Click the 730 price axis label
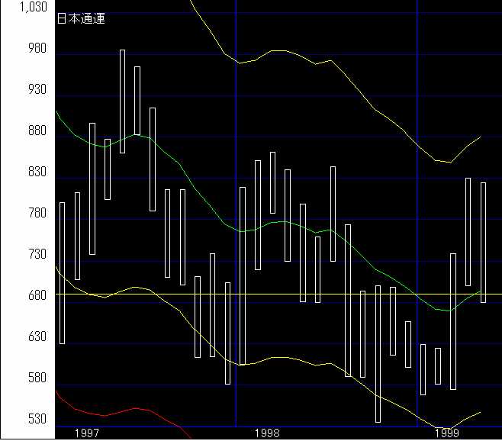The height and width of the screenshot is (441, 502). point(37,255)
